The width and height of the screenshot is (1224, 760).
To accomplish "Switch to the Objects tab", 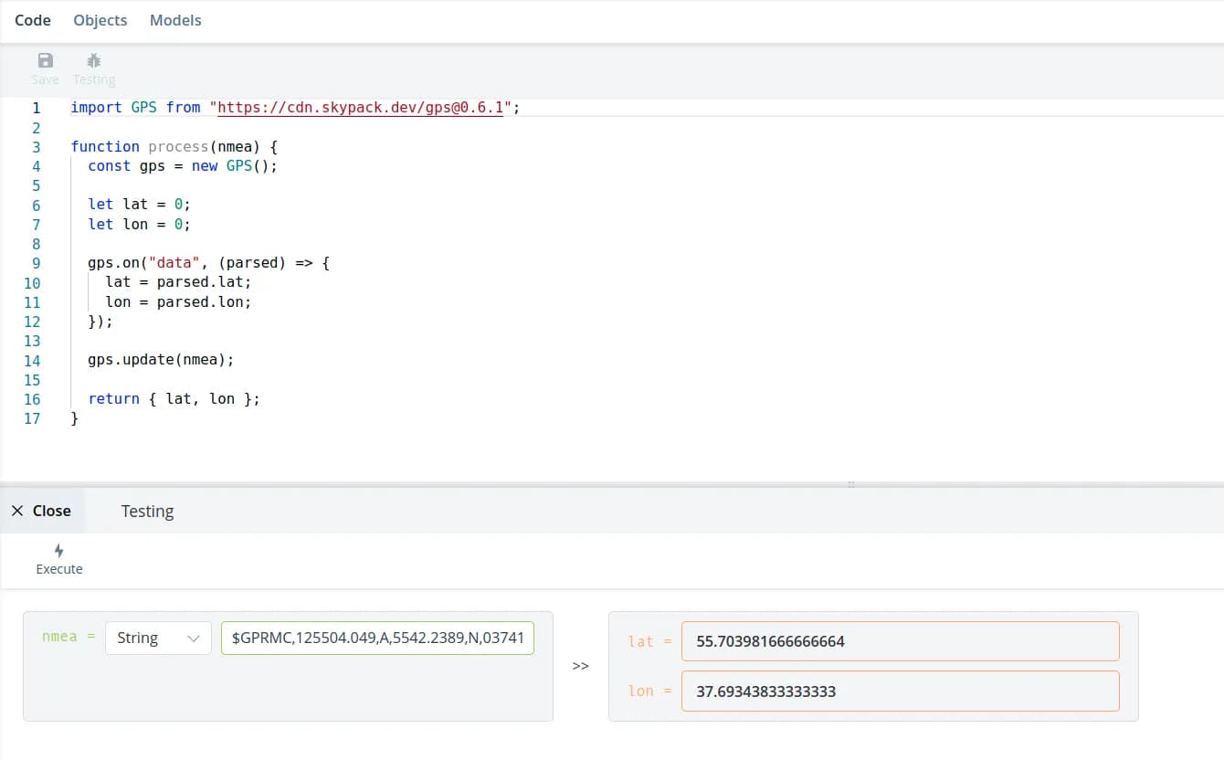I will pos(100,20).
